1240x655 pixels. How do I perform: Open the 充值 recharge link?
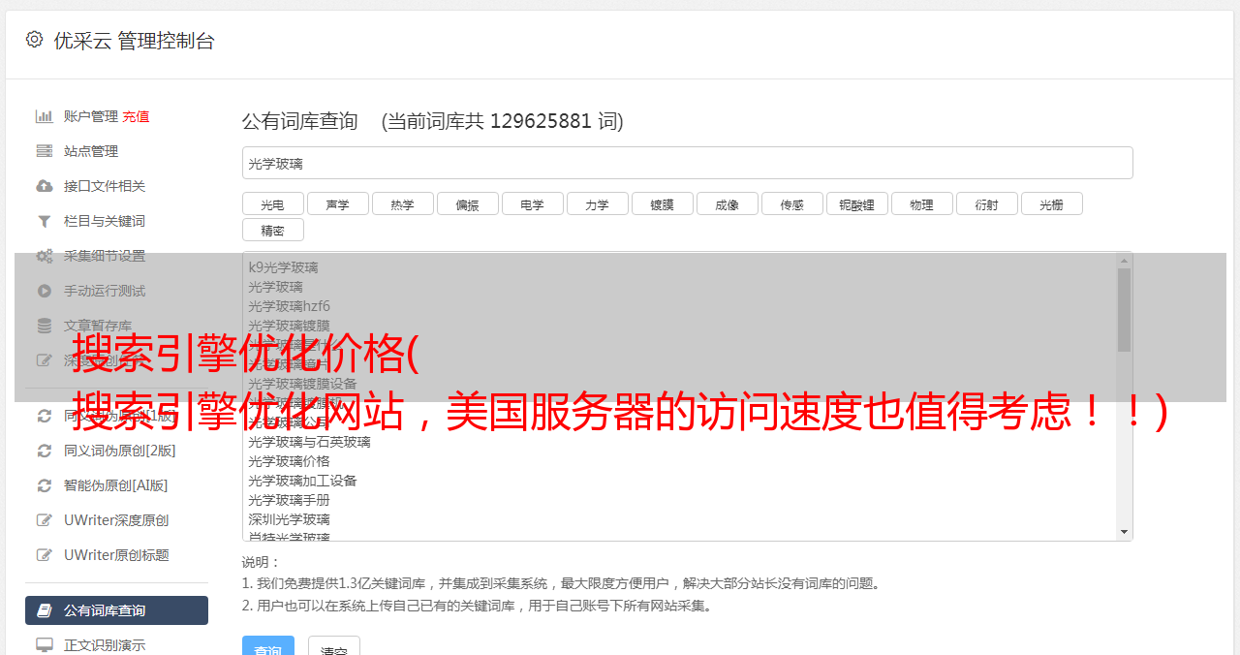(x=136, y=116)
